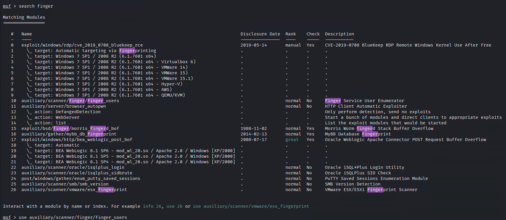Click the auxiliary/scanner/finger/finger_users module in row 10

point(70,101)
